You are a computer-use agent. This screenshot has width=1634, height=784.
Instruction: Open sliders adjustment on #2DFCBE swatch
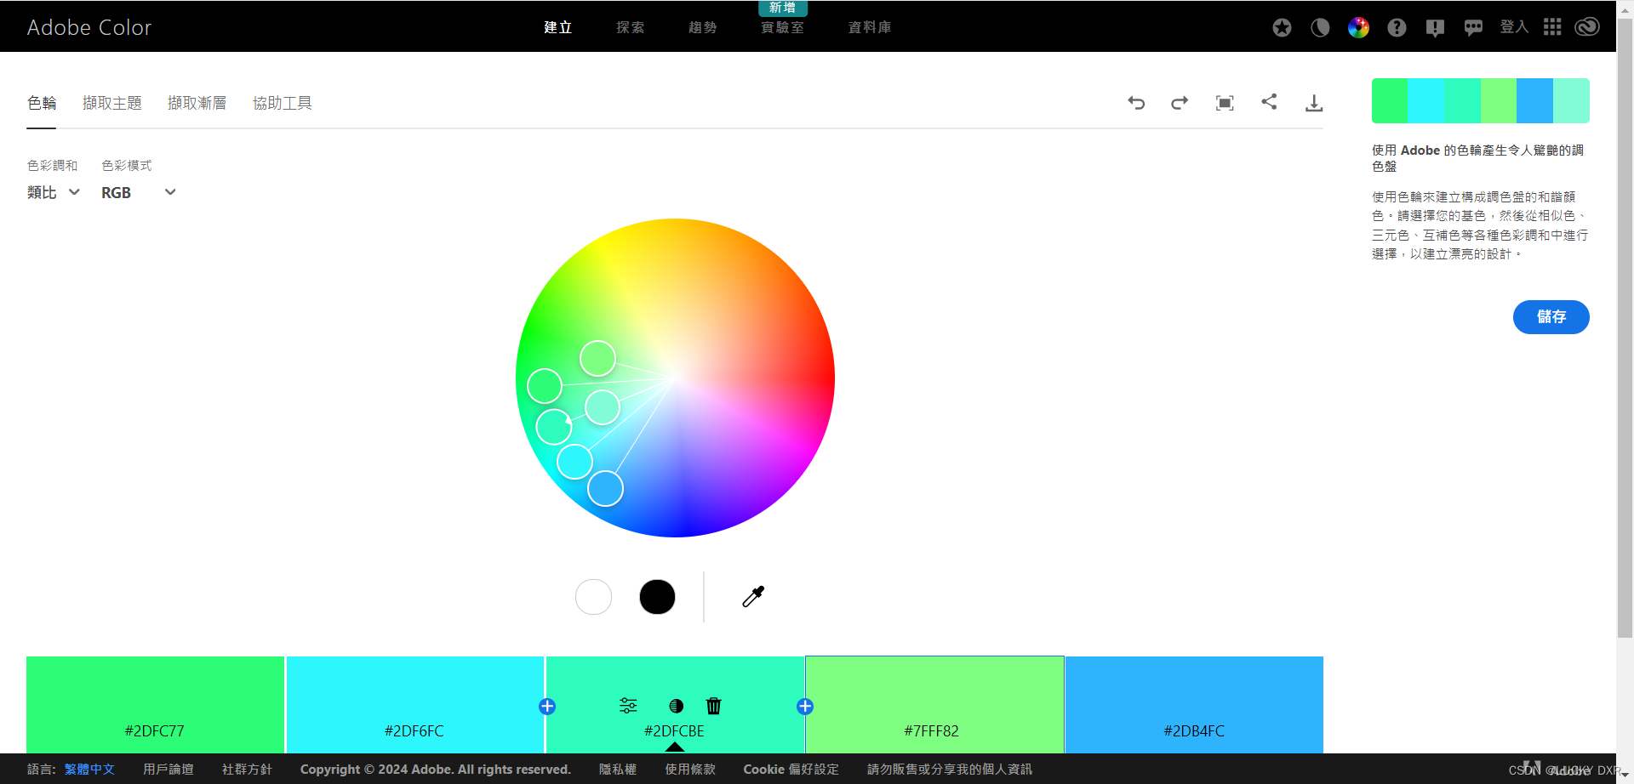click(x=628, y=706)
